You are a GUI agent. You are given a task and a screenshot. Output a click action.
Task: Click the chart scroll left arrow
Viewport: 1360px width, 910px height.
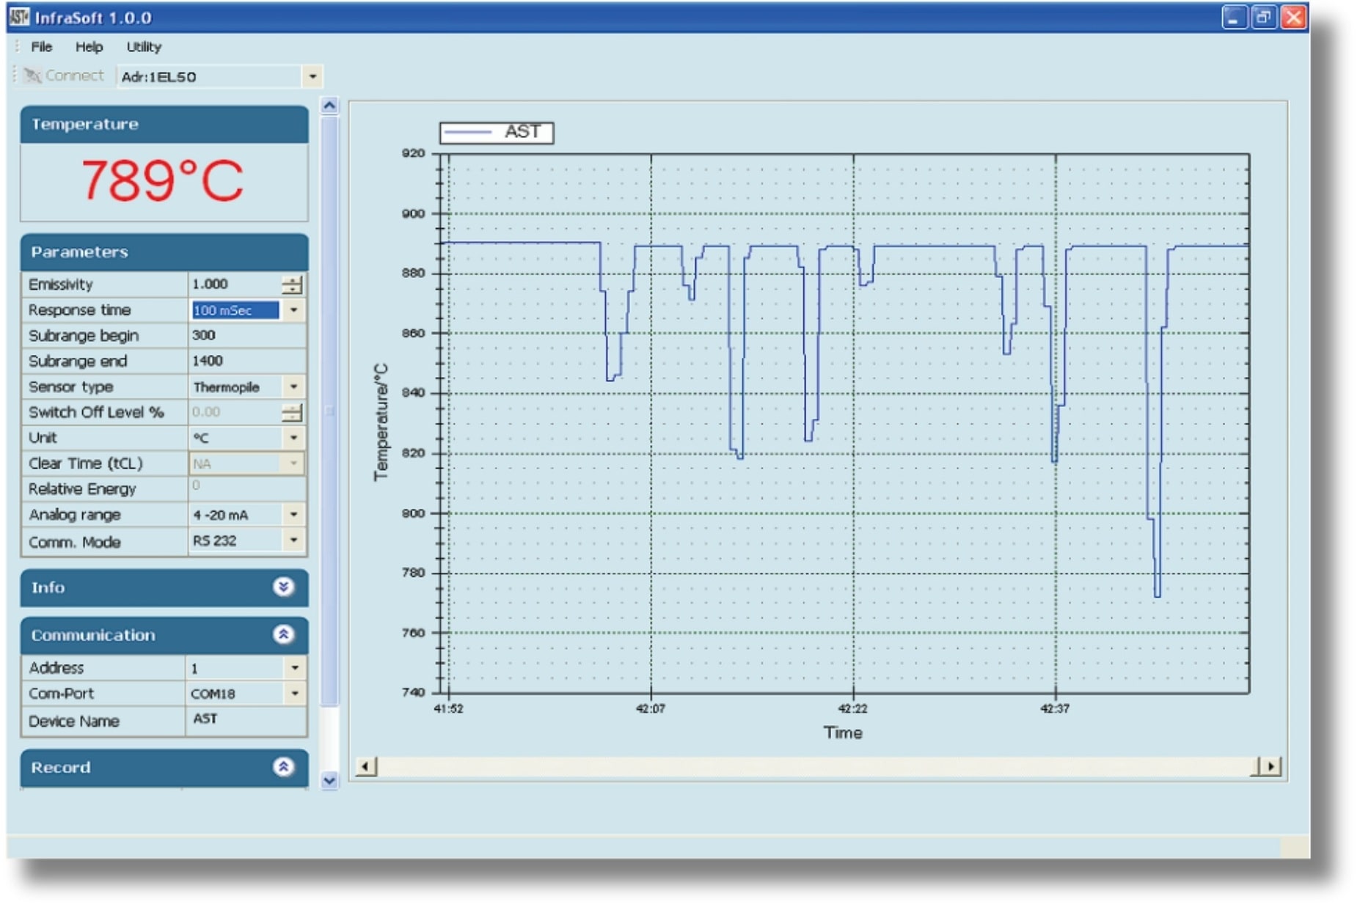point(366,767)
